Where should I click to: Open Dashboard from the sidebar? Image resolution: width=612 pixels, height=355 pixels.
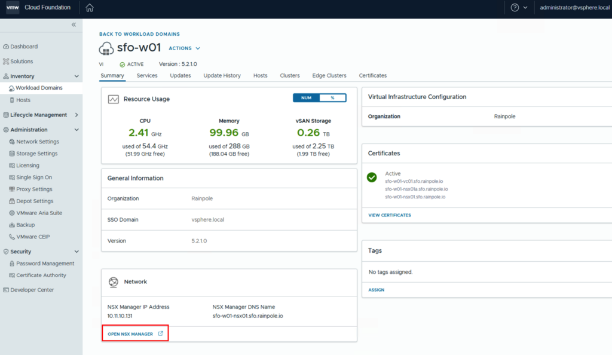click(24, 47)
